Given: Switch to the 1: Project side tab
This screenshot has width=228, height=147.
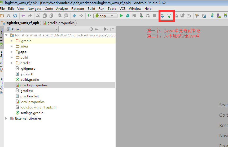Looking at the screenshot, I should [x=2, y=37].
